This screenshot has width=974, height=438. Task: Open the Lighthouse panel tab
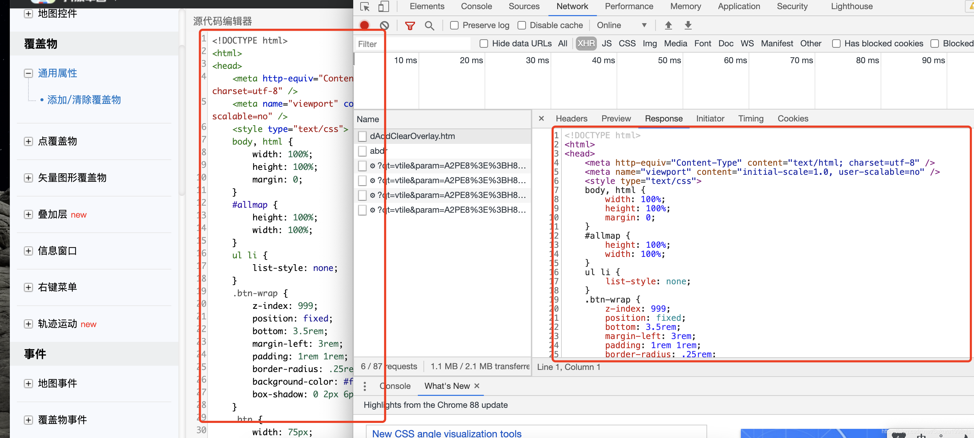coord(851,6)
